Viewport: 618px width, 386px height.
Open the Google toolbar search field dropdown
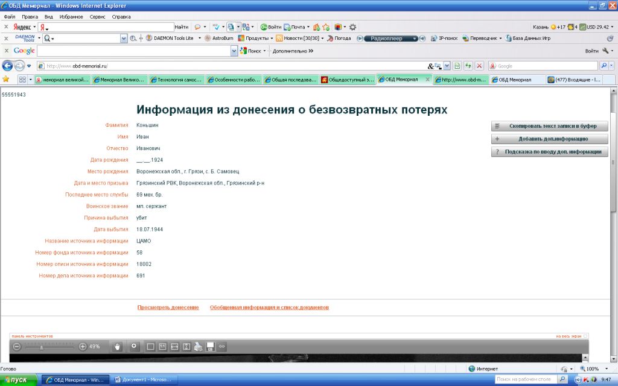234,51
